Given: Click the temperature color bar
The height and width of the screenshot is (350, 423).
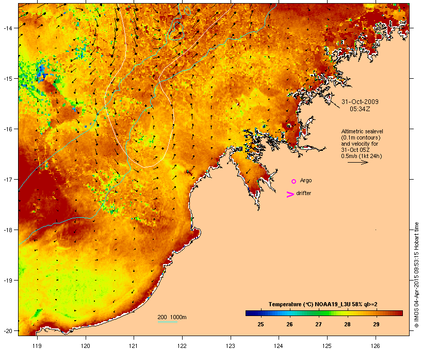Looking at the screenshot, I should [x=324, y=313].
